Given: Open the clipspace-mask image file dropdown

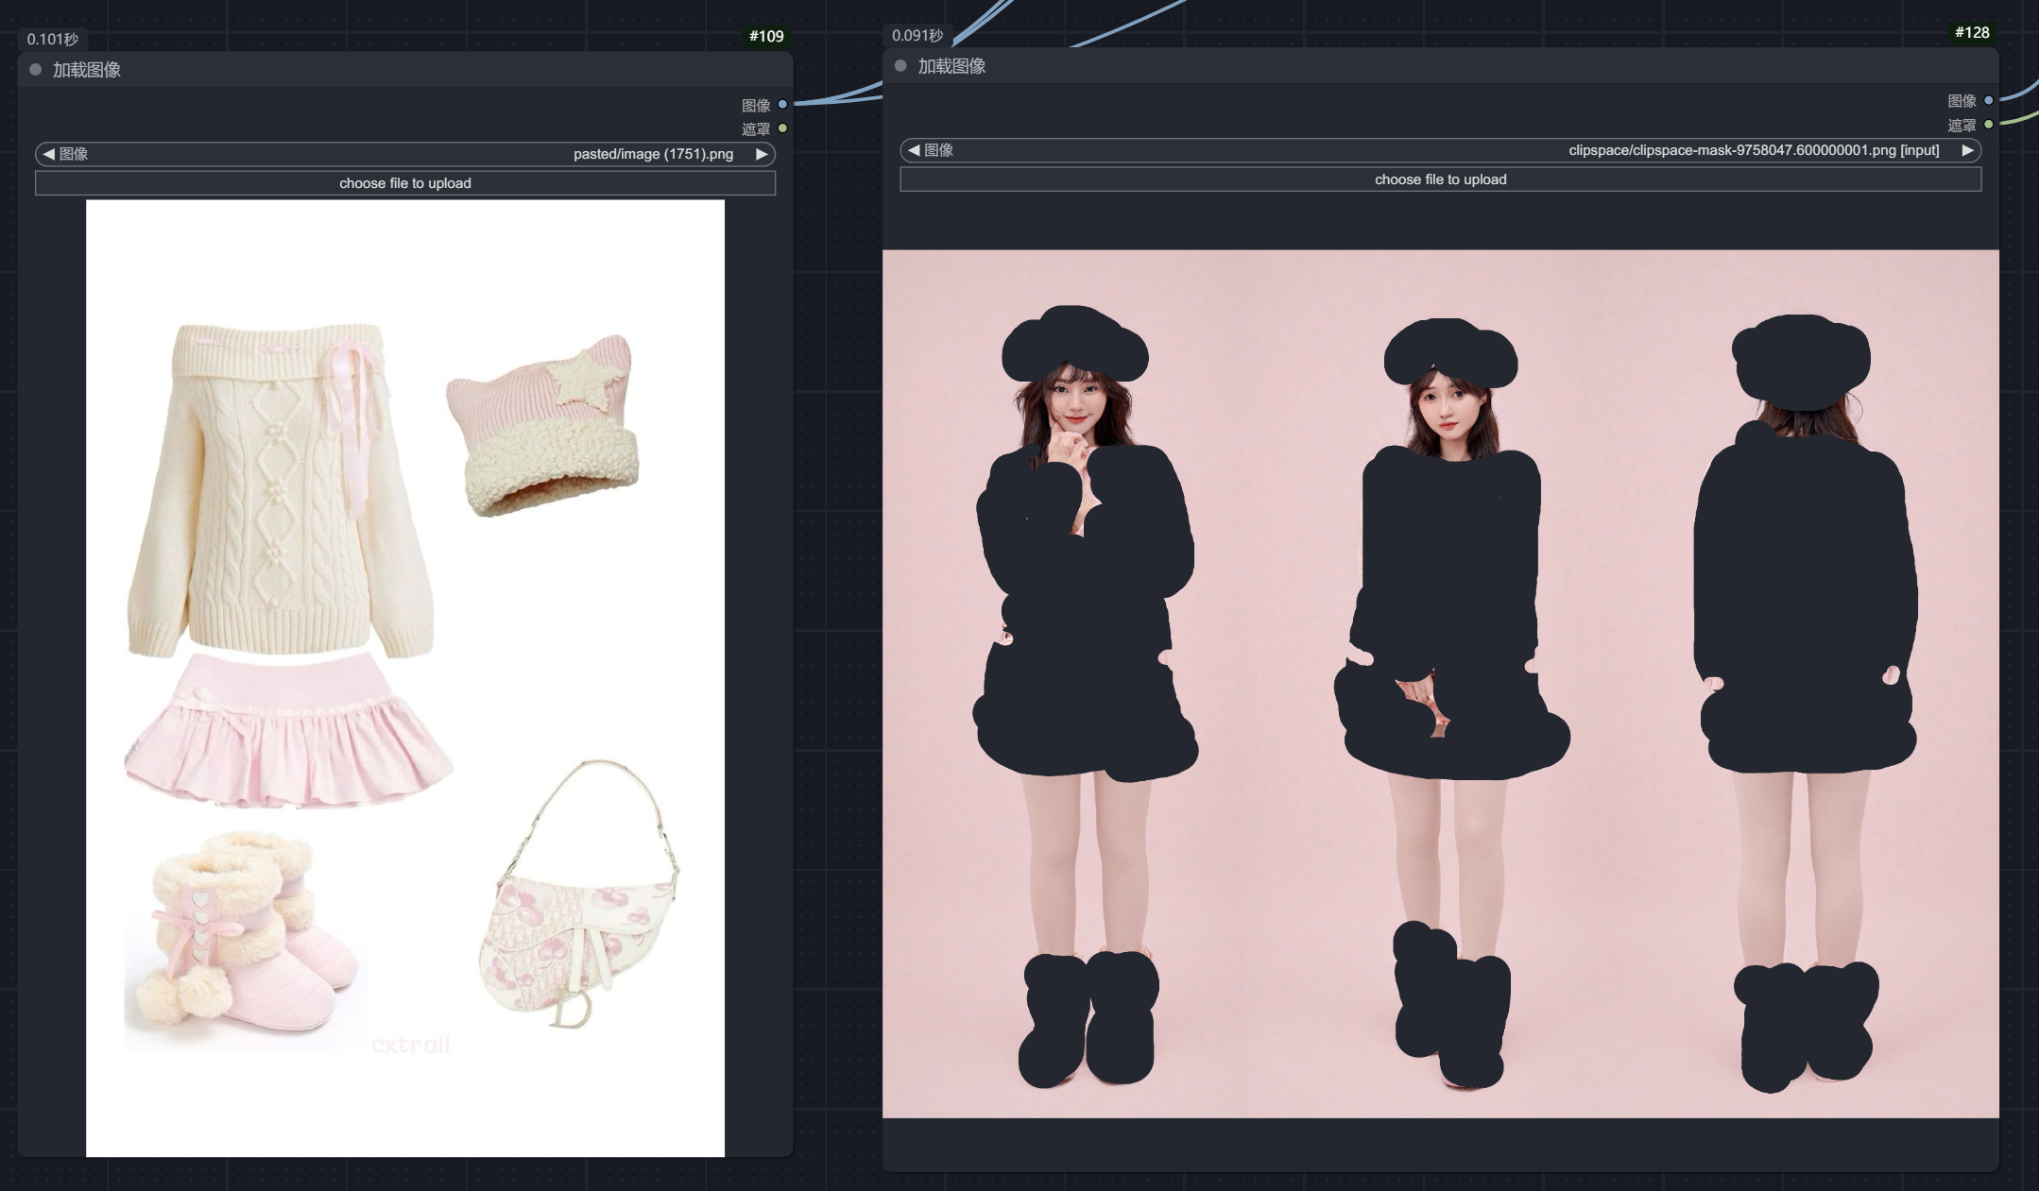Looking at the screenshot, I should [1441, 150].
